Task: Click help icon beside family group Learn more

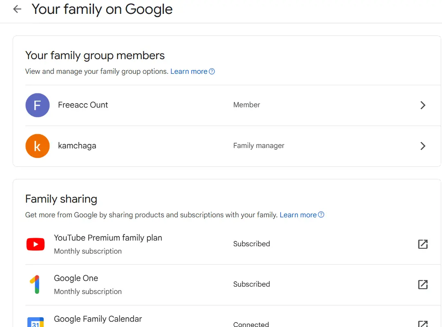Action: tap(212, 71)
